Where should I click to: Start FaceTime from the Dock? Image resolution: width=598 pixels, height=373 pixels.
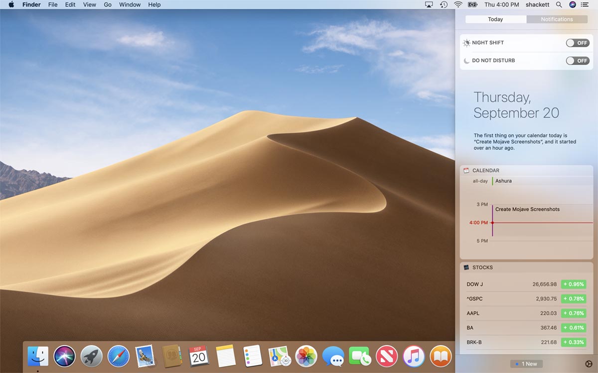pos(360,356)
